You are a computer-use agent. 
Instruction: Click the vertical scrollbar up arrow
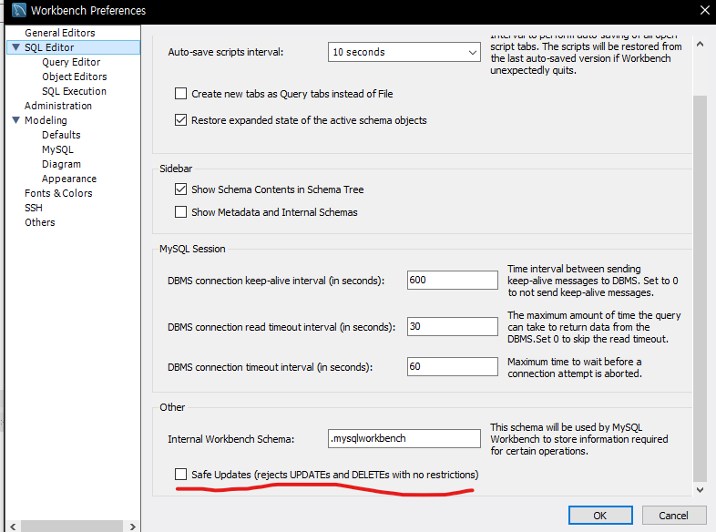tap(700, 45)
